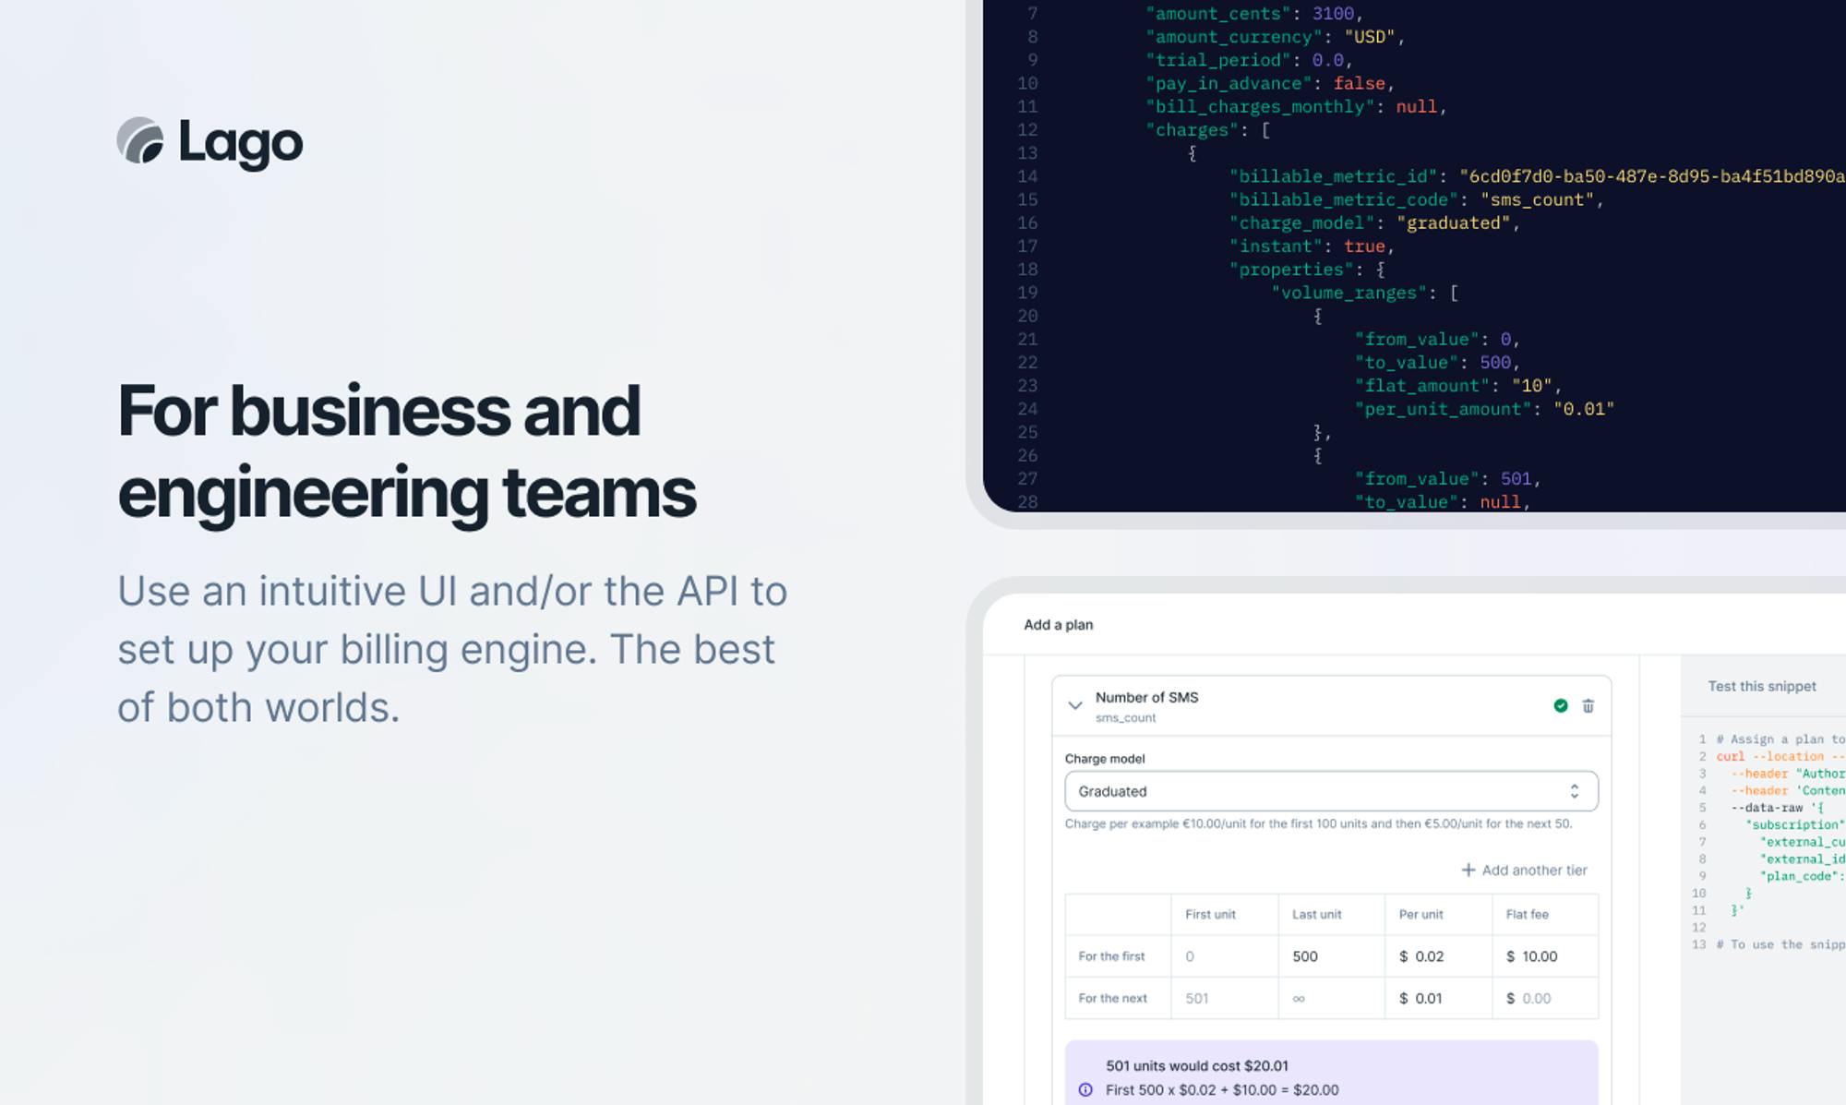1846x1105 pixels.
Task: Click '501 units would cost $20.01' text
Action: [1197, 1066]
